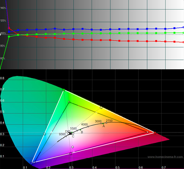Click the 60% axis label
184x169 pixels.
(3, 58)
